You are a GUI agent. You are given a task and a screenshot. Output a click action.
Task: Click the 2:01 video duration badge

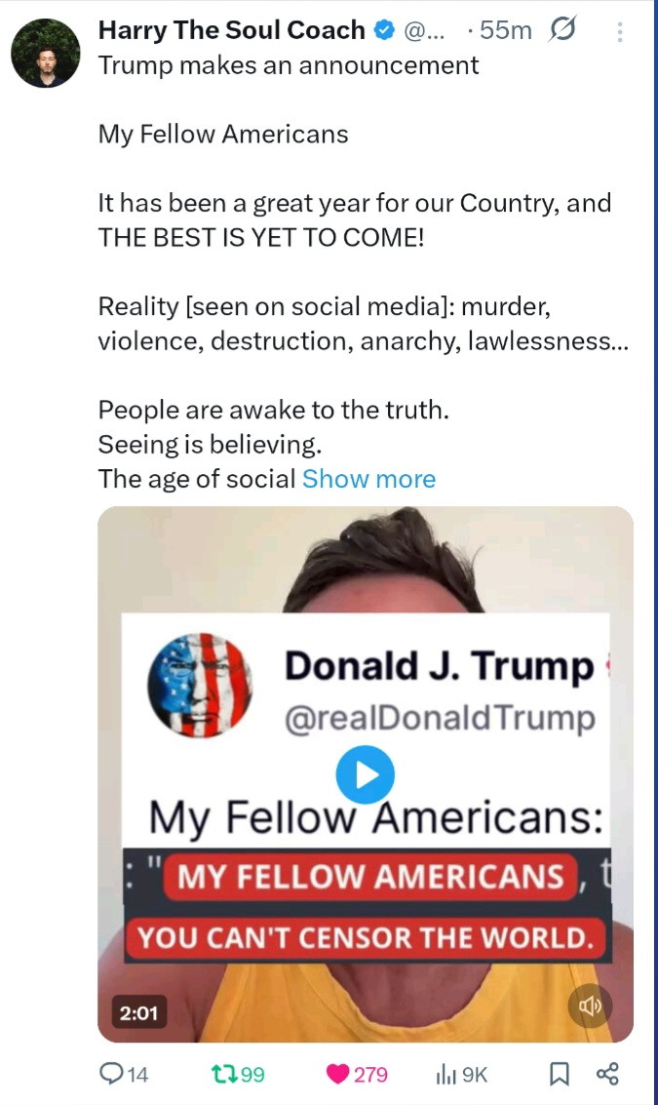(x=138, y=1013)
